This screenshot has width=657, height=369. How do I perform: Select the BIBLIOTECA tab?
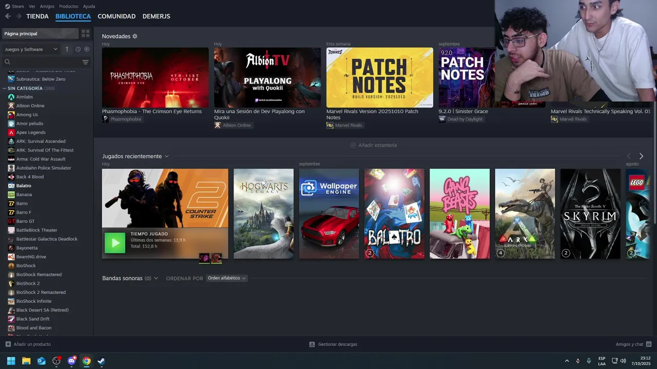(x=73, y=16)
